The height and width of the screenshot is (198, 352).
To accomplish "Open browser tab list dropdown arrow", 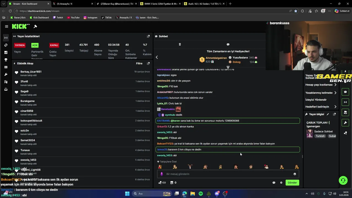I will tap(4, 4).
